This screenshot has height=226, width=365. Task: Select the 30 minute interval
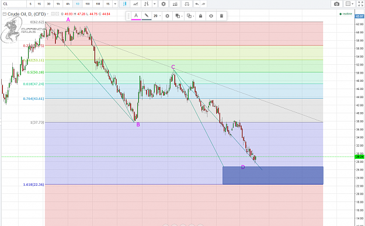[48, 4]
